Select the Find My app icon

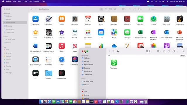click(x=153, y=19)
